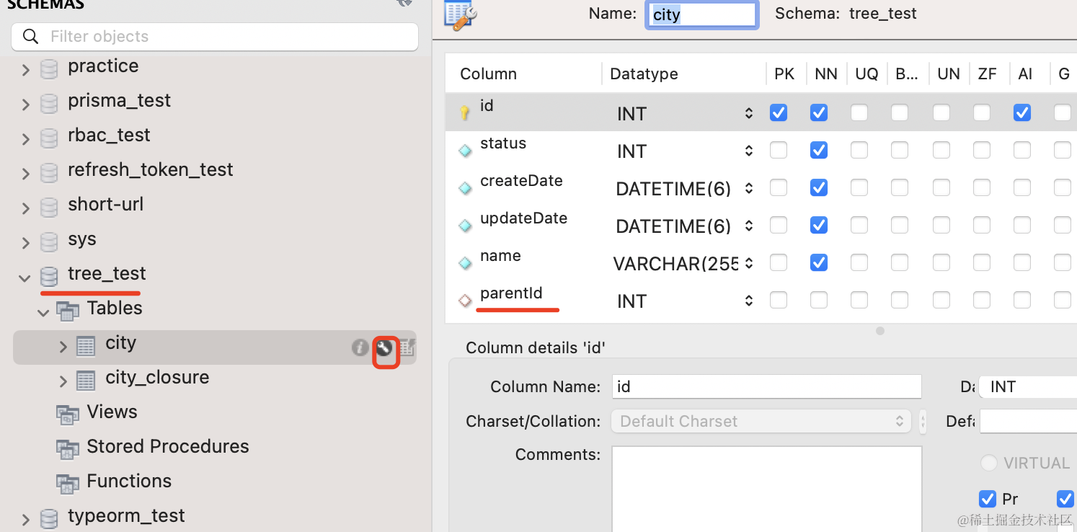The image size is (1077, 532).
Task: Expand the prisma_test schema
Action: [26, 105]
